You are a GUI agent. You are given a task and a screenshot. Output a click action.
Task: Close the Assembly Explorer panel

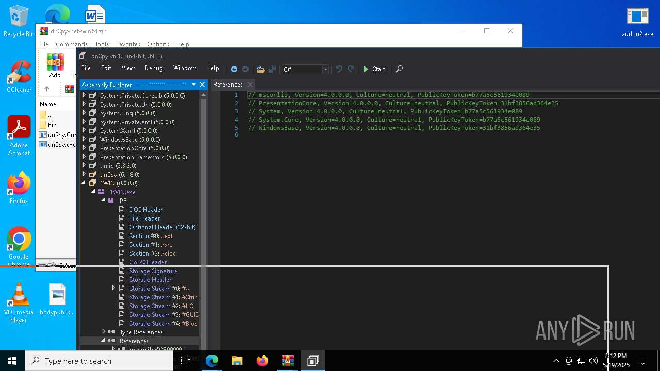pos(202,85)
